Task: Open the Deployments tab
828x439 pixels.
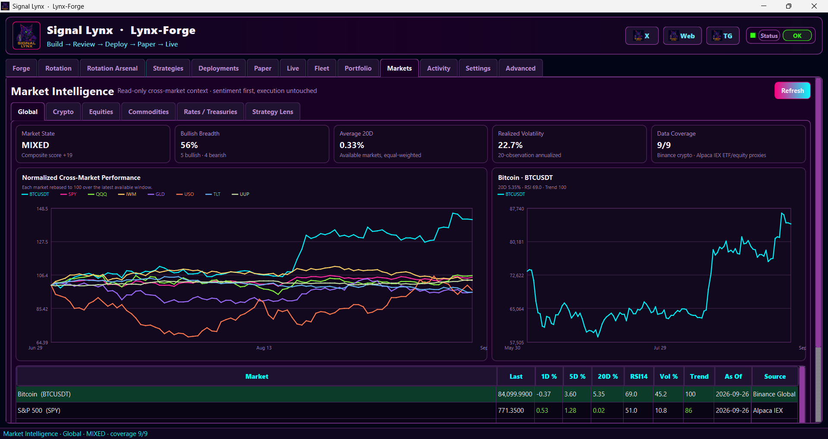Action: (218, 68)
